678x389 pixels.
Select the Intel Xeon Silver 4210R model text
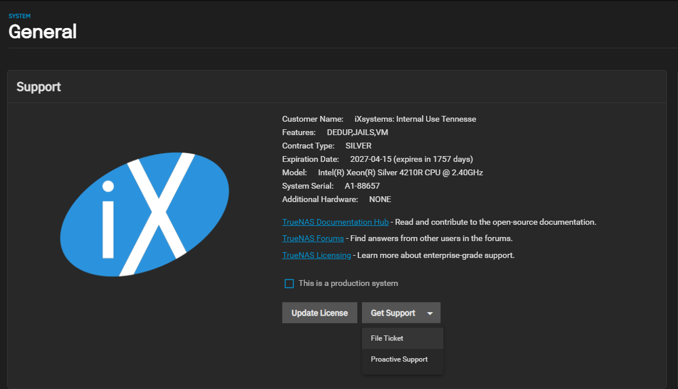point(400,172)
